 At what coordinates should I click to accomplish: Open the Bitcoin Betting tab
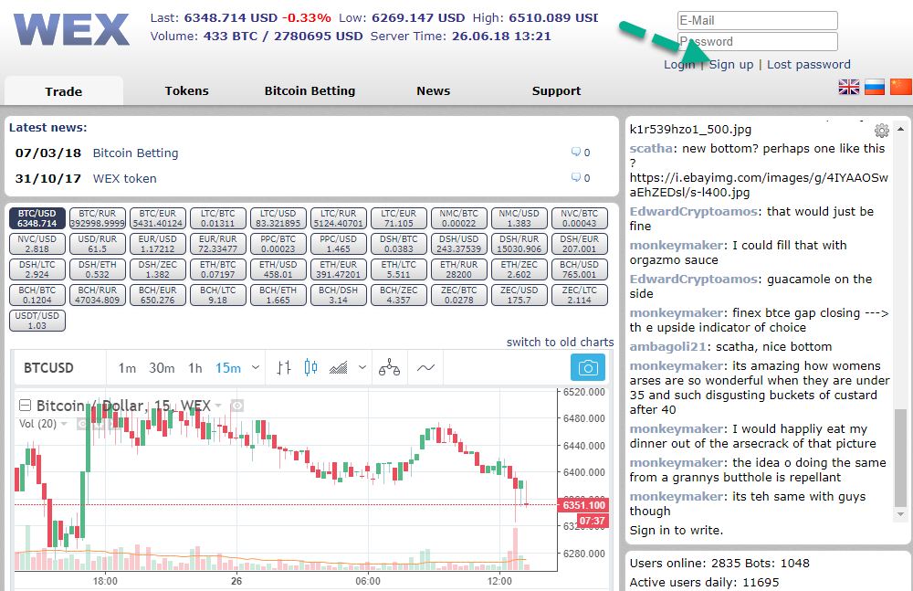(310, 91)
